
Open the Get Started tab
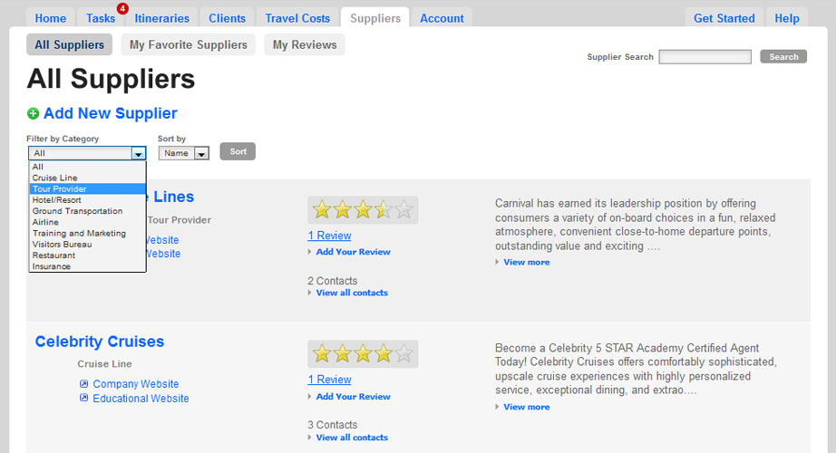724,18
